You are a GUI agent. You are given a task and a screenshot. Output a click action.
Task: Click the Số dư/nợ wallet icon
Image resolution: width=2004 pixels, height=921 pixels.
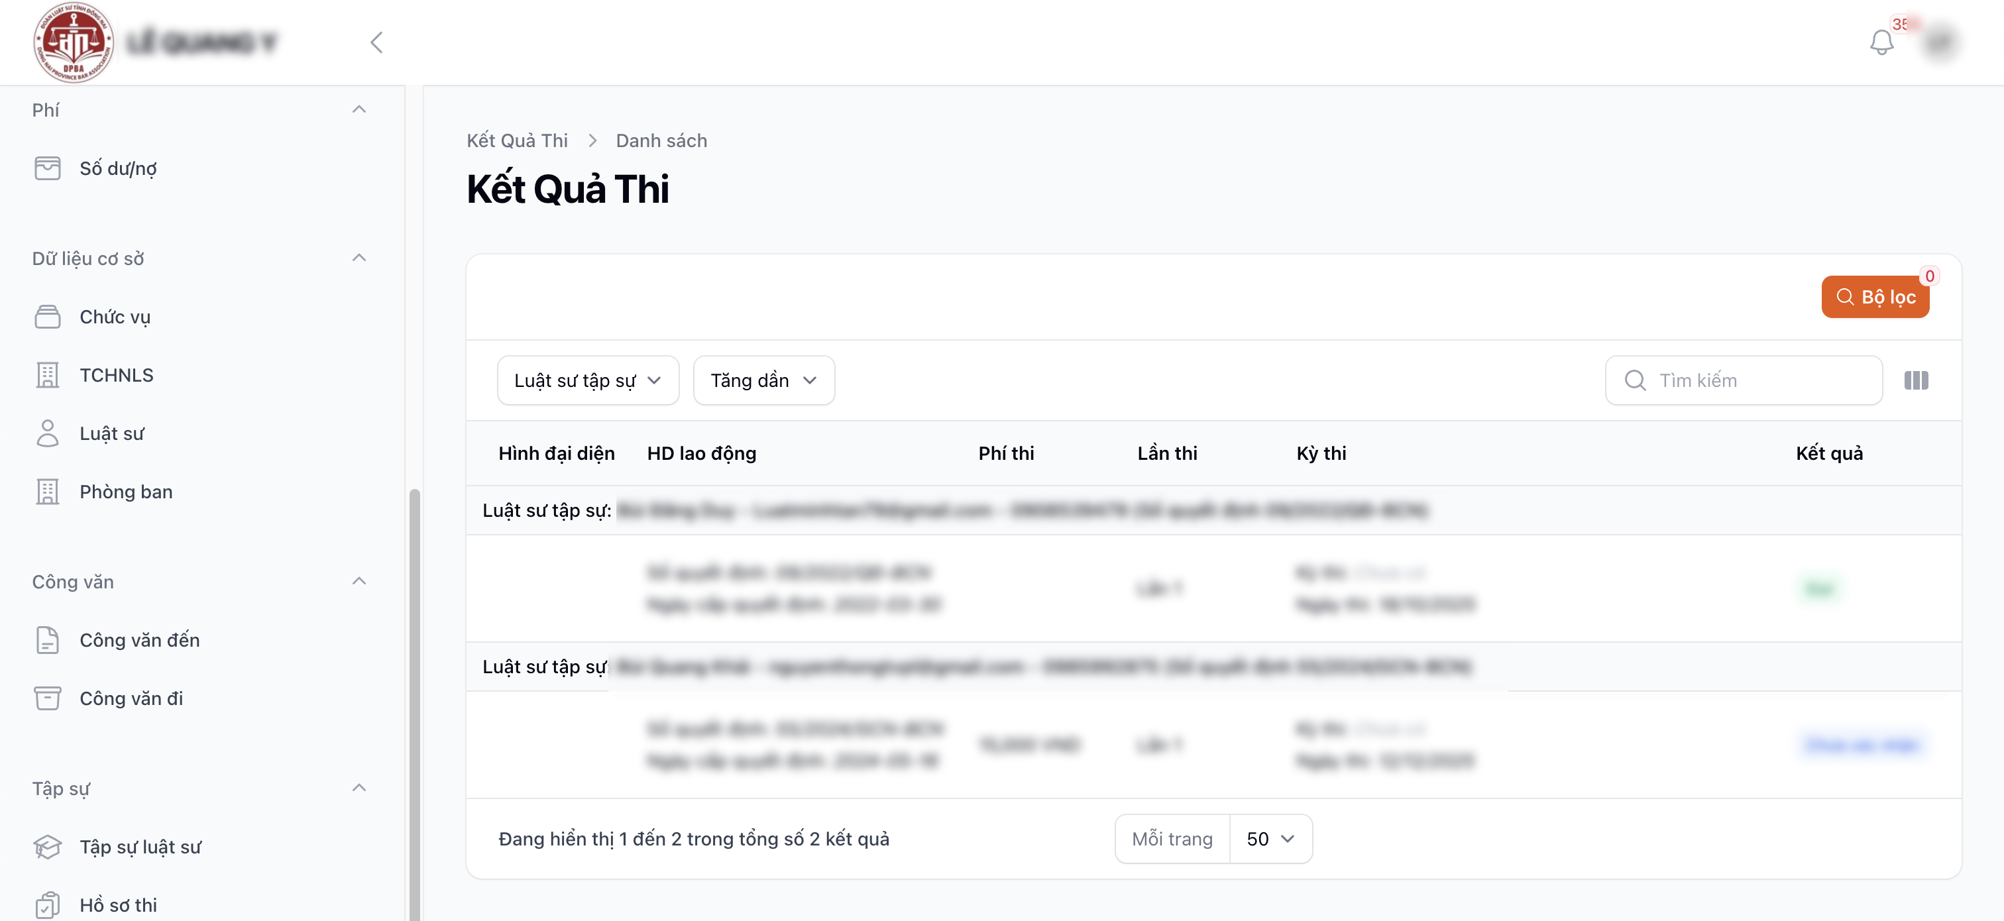pos(48,168)
